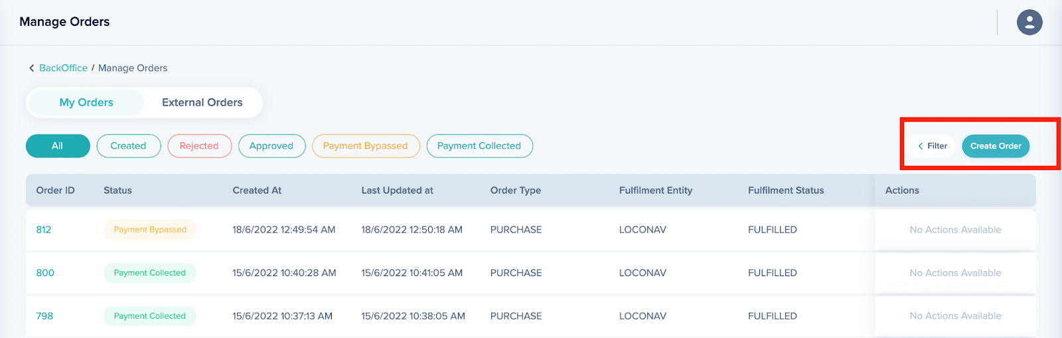The height and width of the screenshot is (338, 1062).
Task: Click the Payment Bypassed badge on order 812
Action: click(x=150, y=230)
